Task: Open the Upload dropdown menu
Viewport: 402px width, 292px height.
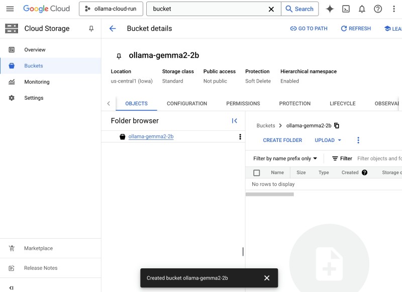Action: pyautogui.click(x=328, y=140)
